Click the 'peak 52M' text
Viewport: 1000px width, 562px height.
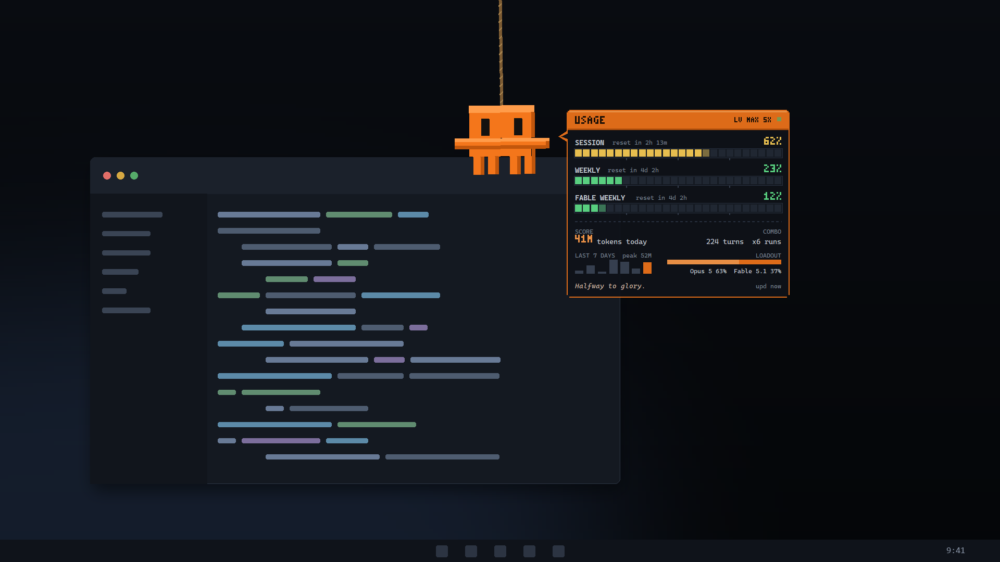[x=636, y=256]
